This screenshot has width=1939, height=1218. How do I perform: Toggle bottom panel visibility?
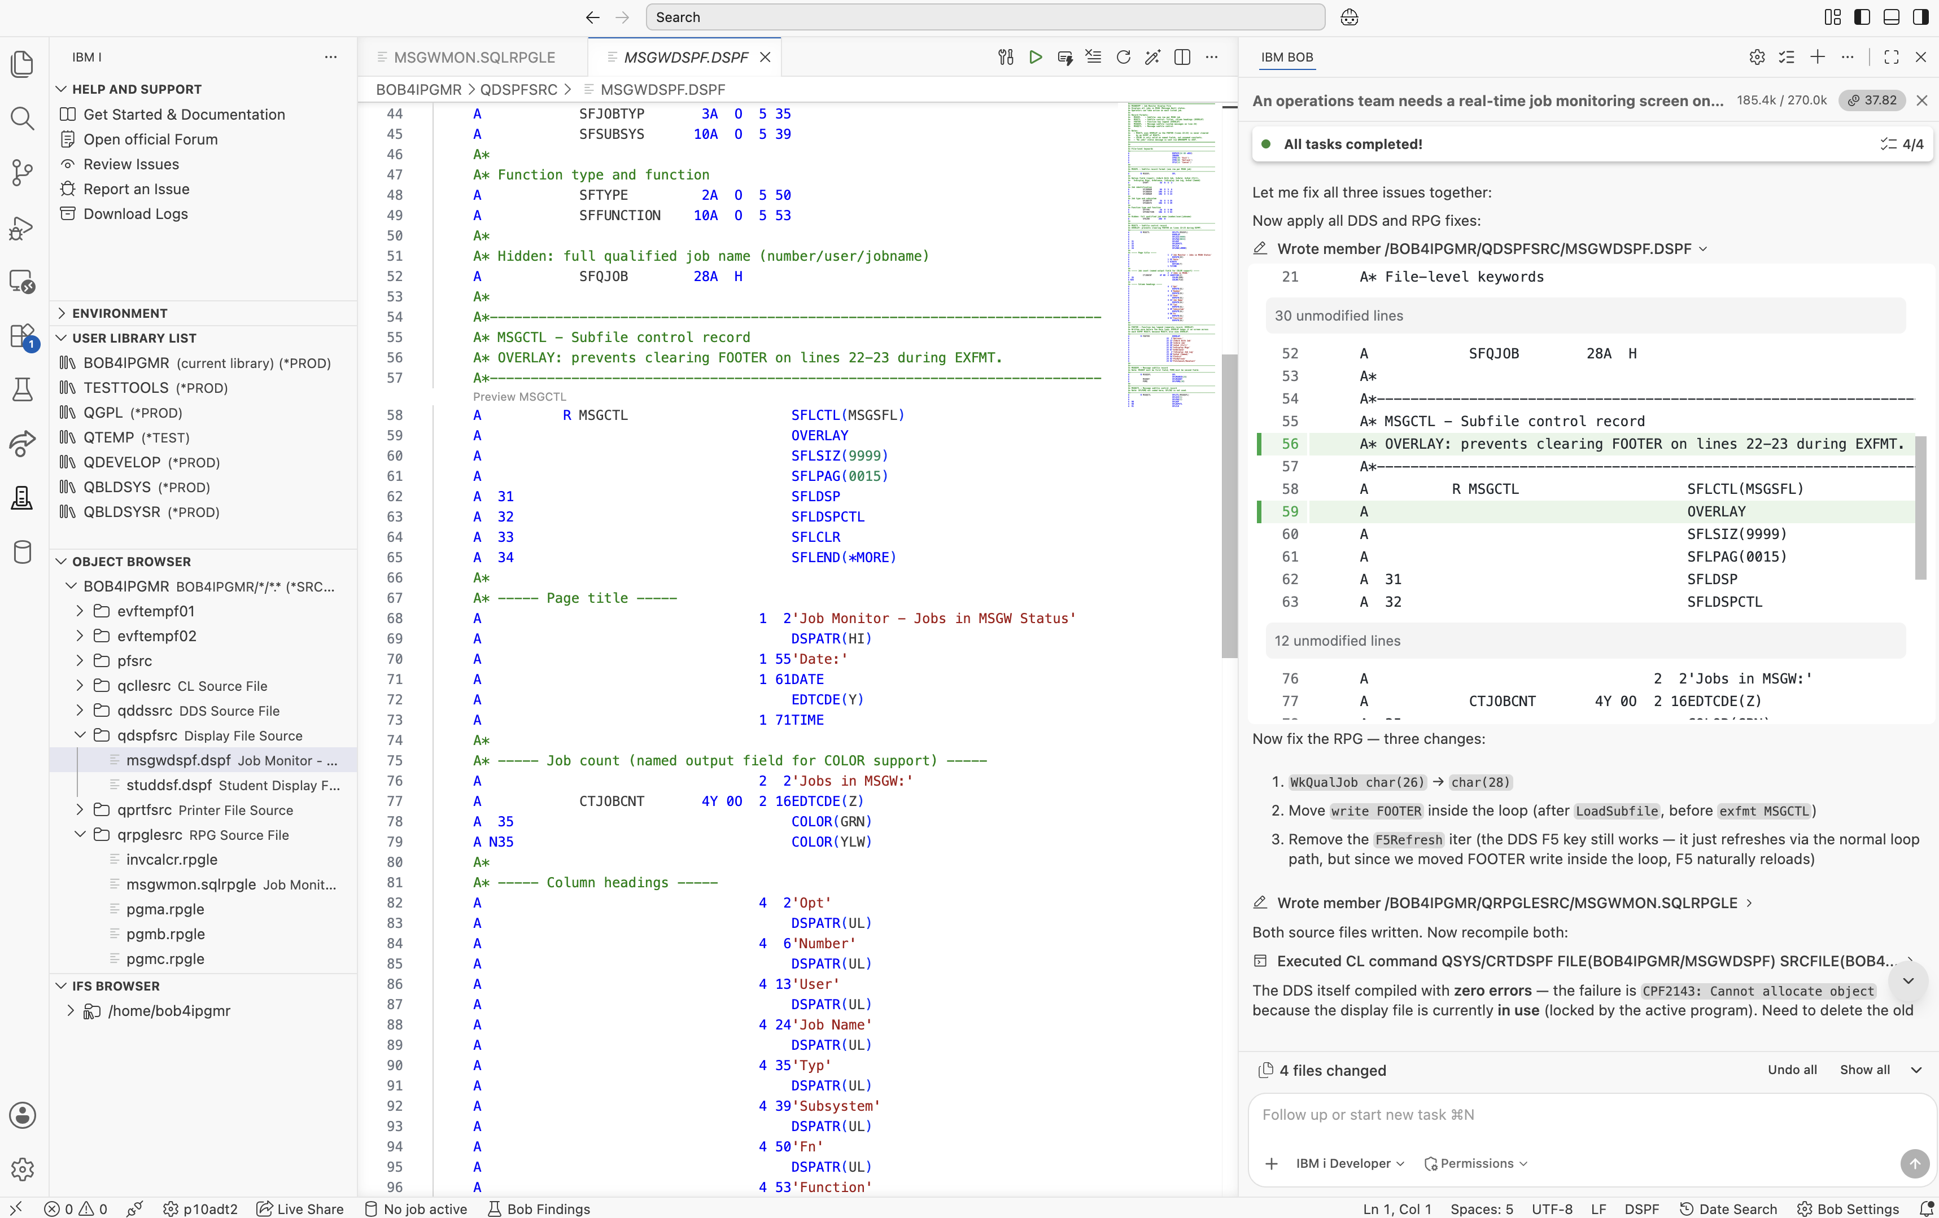(1892, 17)
